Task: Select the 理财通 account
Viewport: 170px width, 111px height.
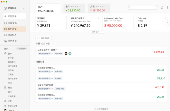Action: point(11,70)
